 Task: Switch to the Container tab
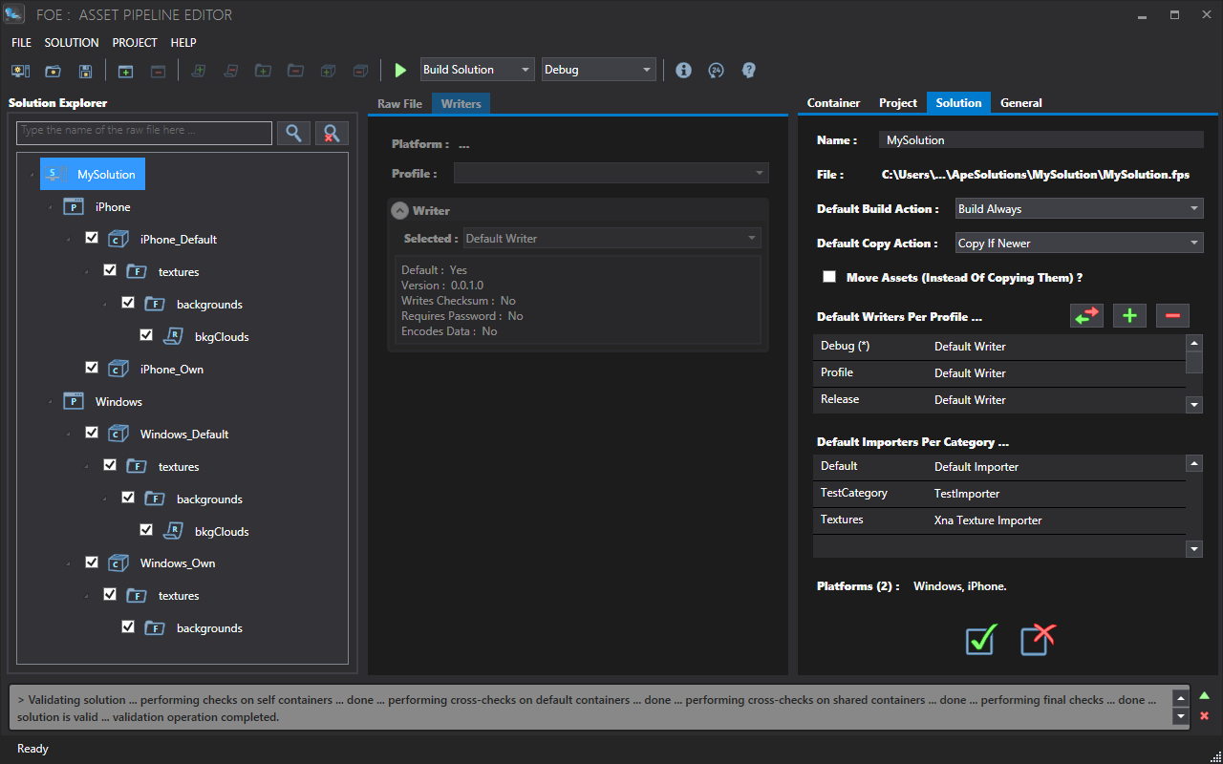click(x=833, y=103)
